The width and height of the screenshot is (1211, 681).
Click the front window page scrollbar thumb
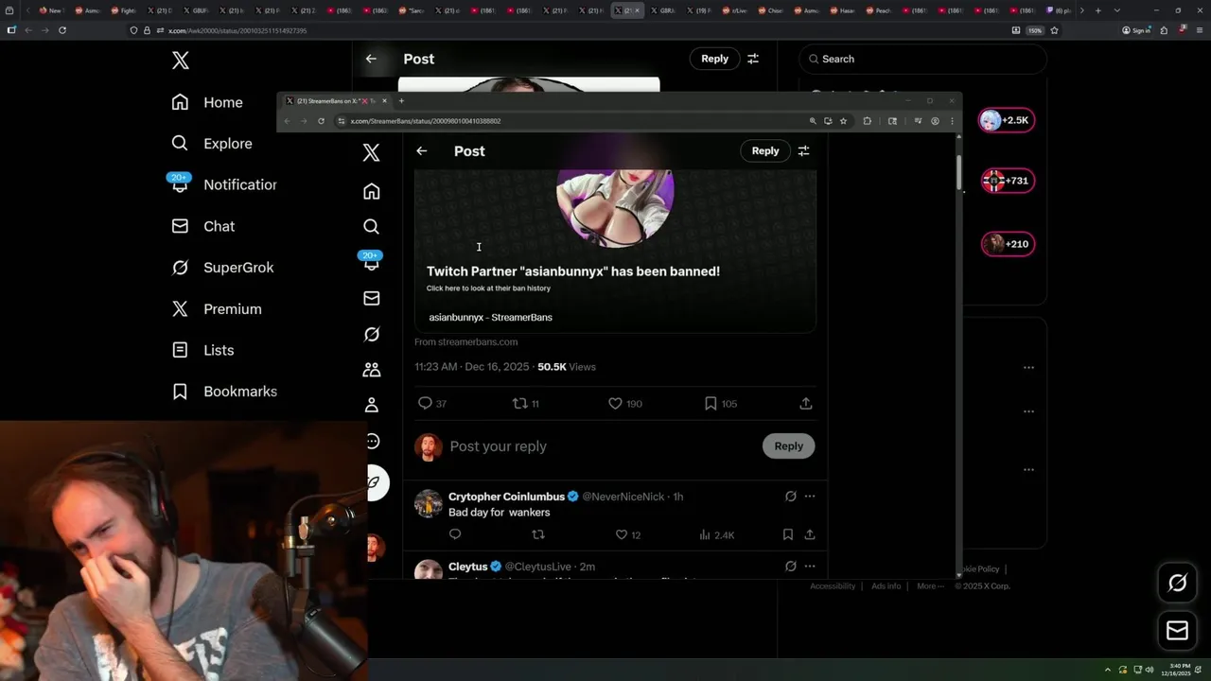pos(959,172)
